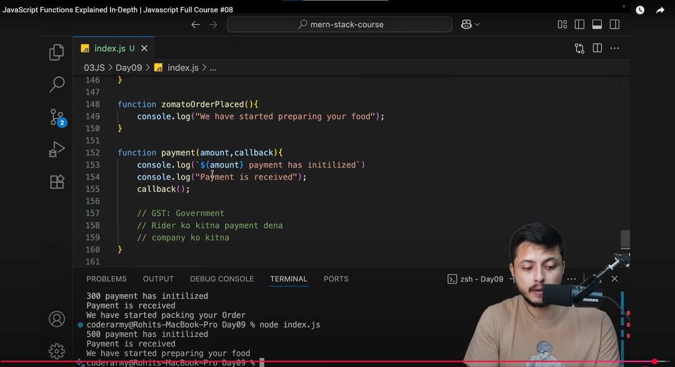Screen dimensions: 675x367
Task: Expand the breadcrumb ellipsis symbol list
Action: click(x=213, y=68)
